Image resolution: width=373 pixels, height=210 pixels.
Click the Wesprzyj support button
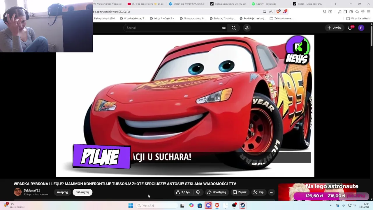[x=62, y=192]
